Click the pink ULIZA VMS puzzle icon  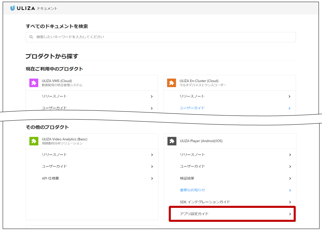[34, 83]
